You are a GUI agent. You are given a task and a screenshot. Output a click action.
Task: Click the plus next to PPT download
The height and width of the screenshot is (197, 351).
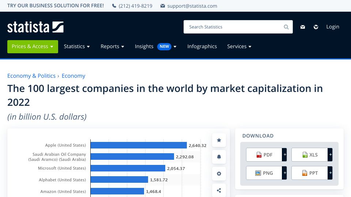click(x=330, y=173)
